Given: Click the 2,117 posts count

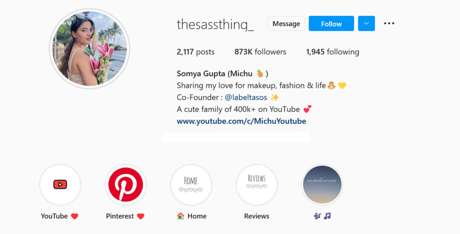Looking at the screenshot, I should point(195,52).
